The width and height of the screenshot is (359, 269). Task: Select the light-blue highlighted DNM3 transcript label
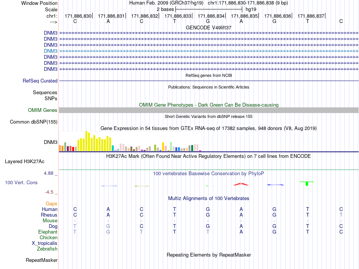click(x=51, y=51)
